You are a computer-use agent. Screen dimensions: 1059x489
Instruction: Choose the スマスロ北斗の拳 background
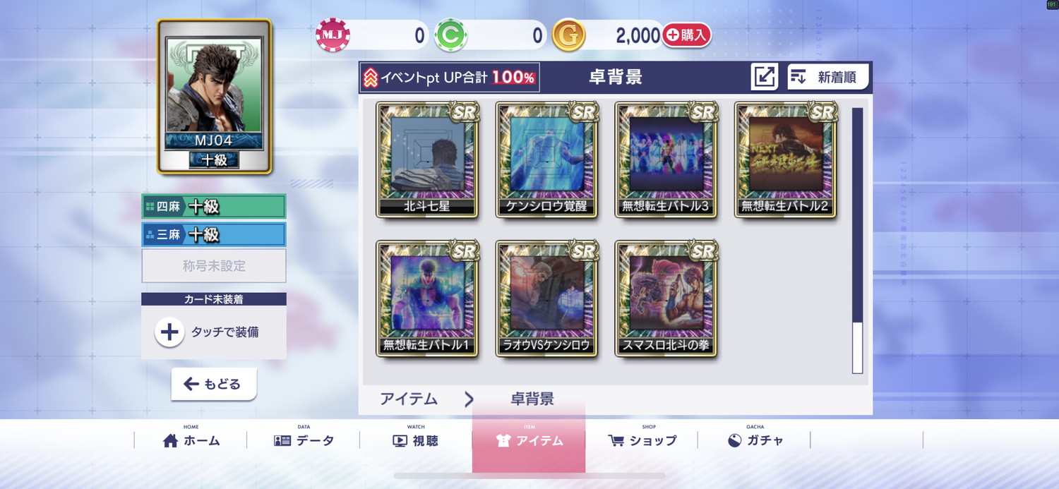coord(666,298)
